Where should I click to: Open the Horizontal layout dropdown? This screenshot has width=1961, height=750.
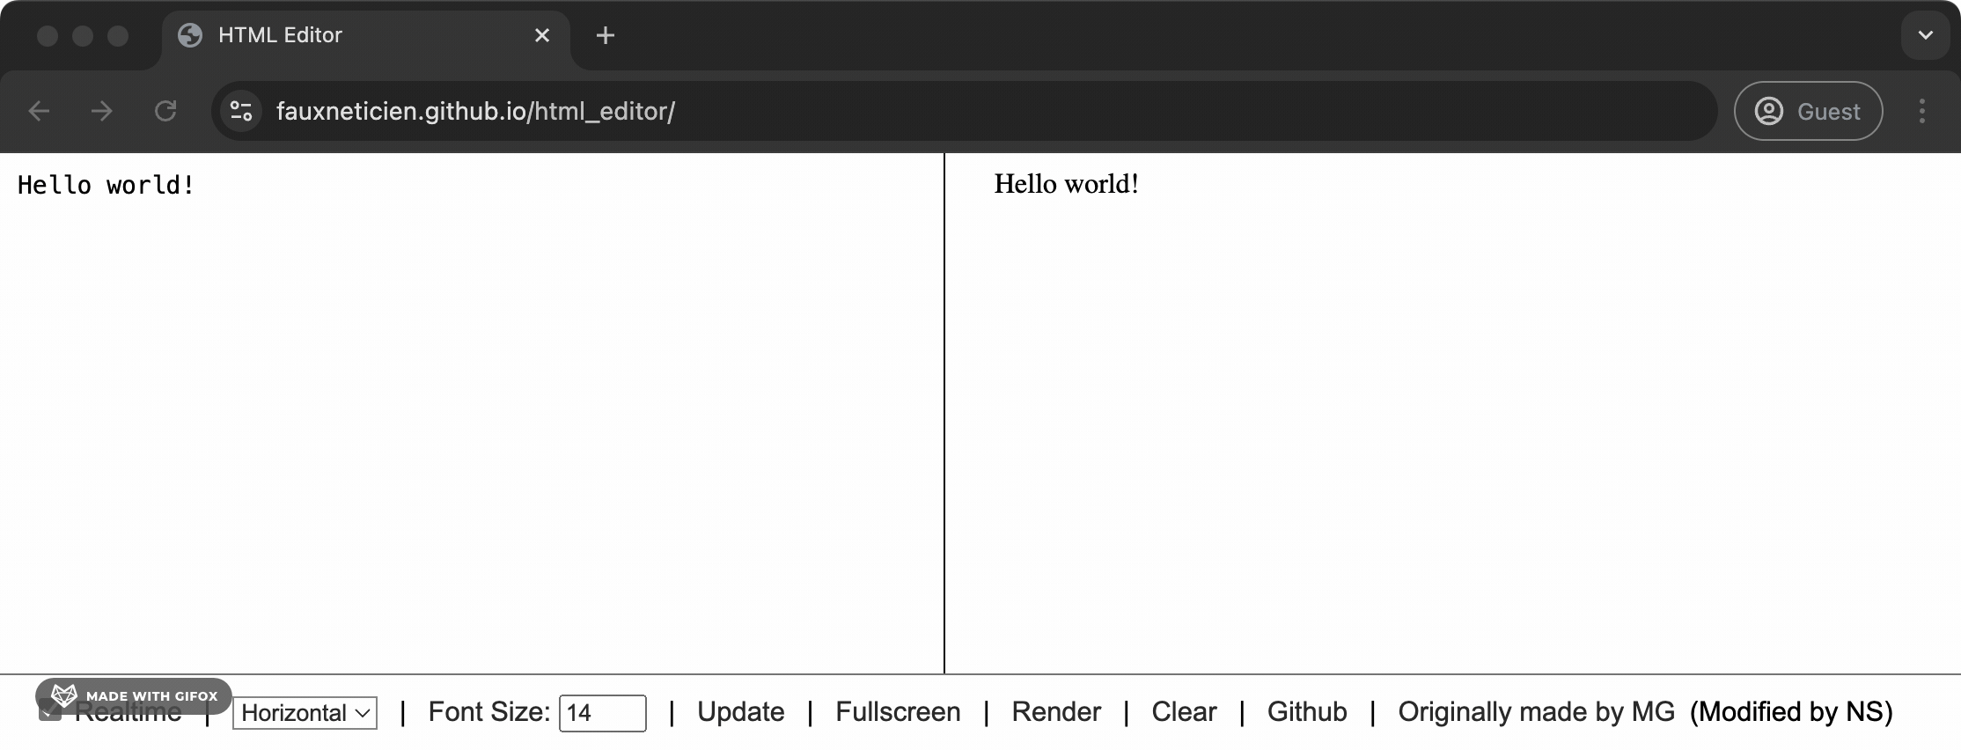tap(305, 713)
